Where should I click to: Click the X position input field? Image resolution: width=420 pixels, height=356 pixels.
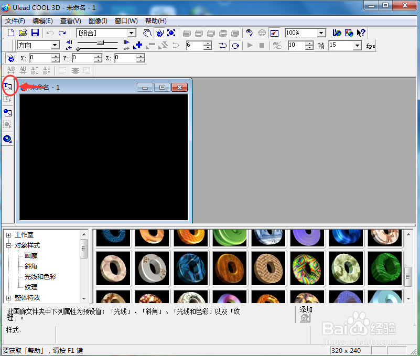pos(40,58)
